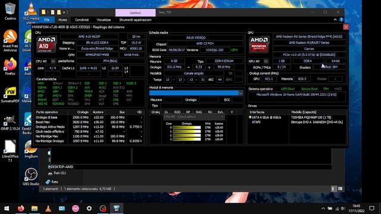Click the ASUS X555QG motherboard field
This screenshot has width=381, height=214.
(196, 37)
